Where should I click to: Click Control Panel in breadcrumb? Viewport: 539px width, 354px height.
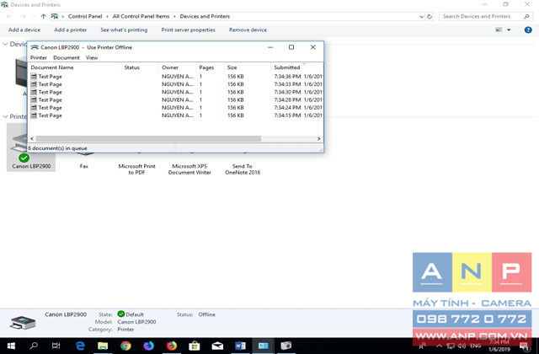click(x=85, y=16)
